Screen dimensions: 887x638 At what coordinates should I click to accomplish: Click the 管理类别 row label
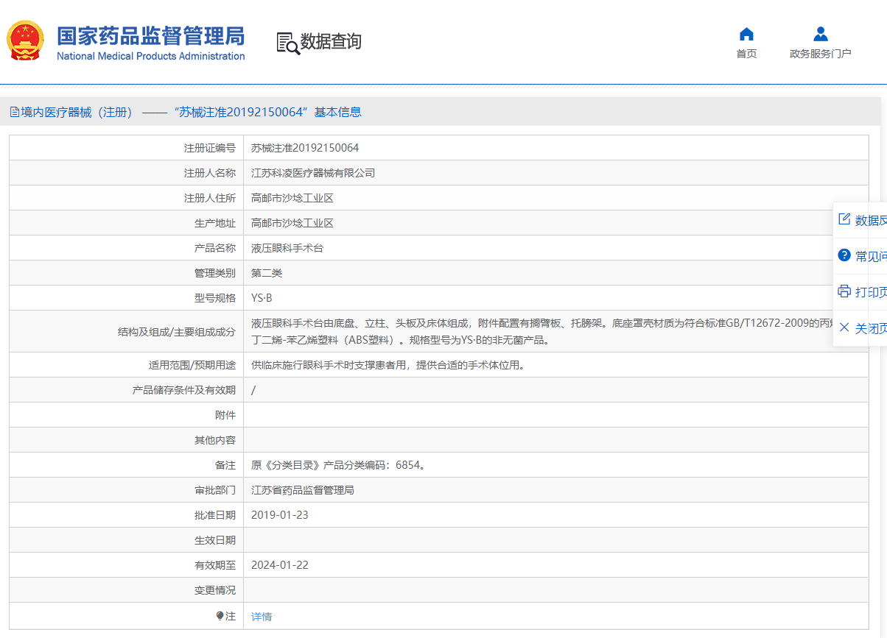[215, 273]
